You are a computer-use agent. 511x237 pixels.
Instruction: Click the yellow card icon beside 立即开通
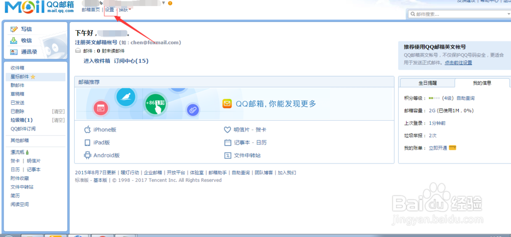click(452, 148)
